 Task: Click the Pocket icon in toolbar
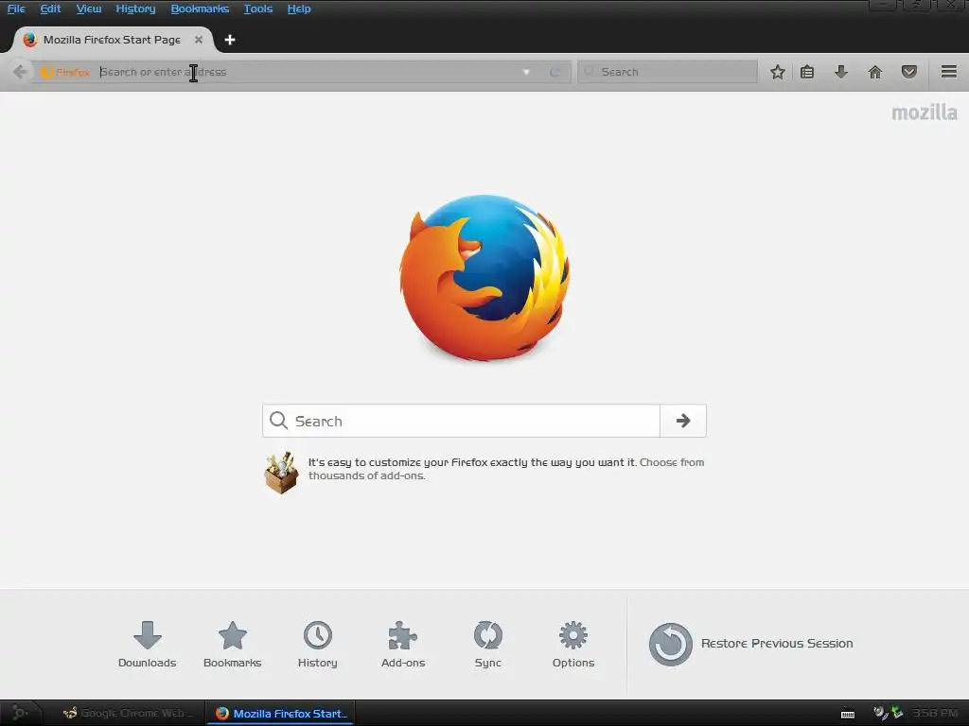pyautogui.click(x=909, y=72)
